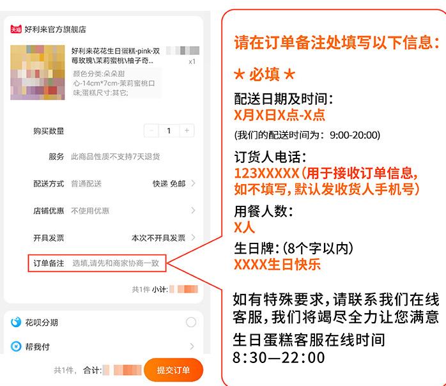Image resolution: width=446 pixels, height=386 pixels.
Task: Click the 花呗分期 blue icon
Action: 16,322
